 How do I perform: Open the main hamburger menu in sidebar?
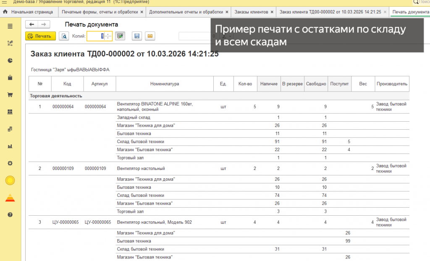[x=10, y=26]
